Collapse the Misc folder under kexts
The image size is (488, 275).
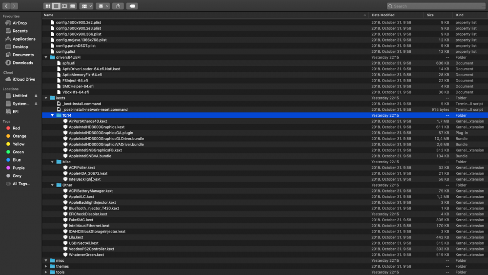(x=52, y=162)
